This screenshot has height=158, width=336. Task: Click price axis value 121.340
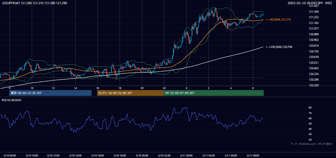click(313, 12)
